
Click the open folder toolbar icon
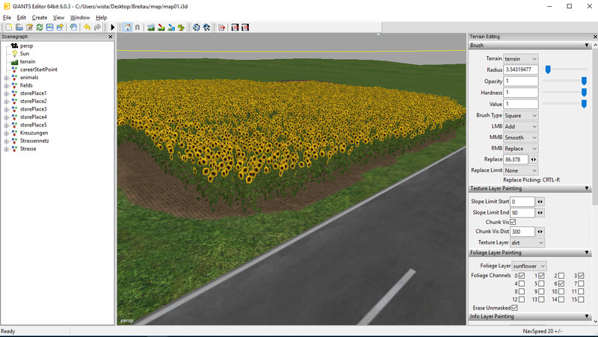[x=19, y=28]
